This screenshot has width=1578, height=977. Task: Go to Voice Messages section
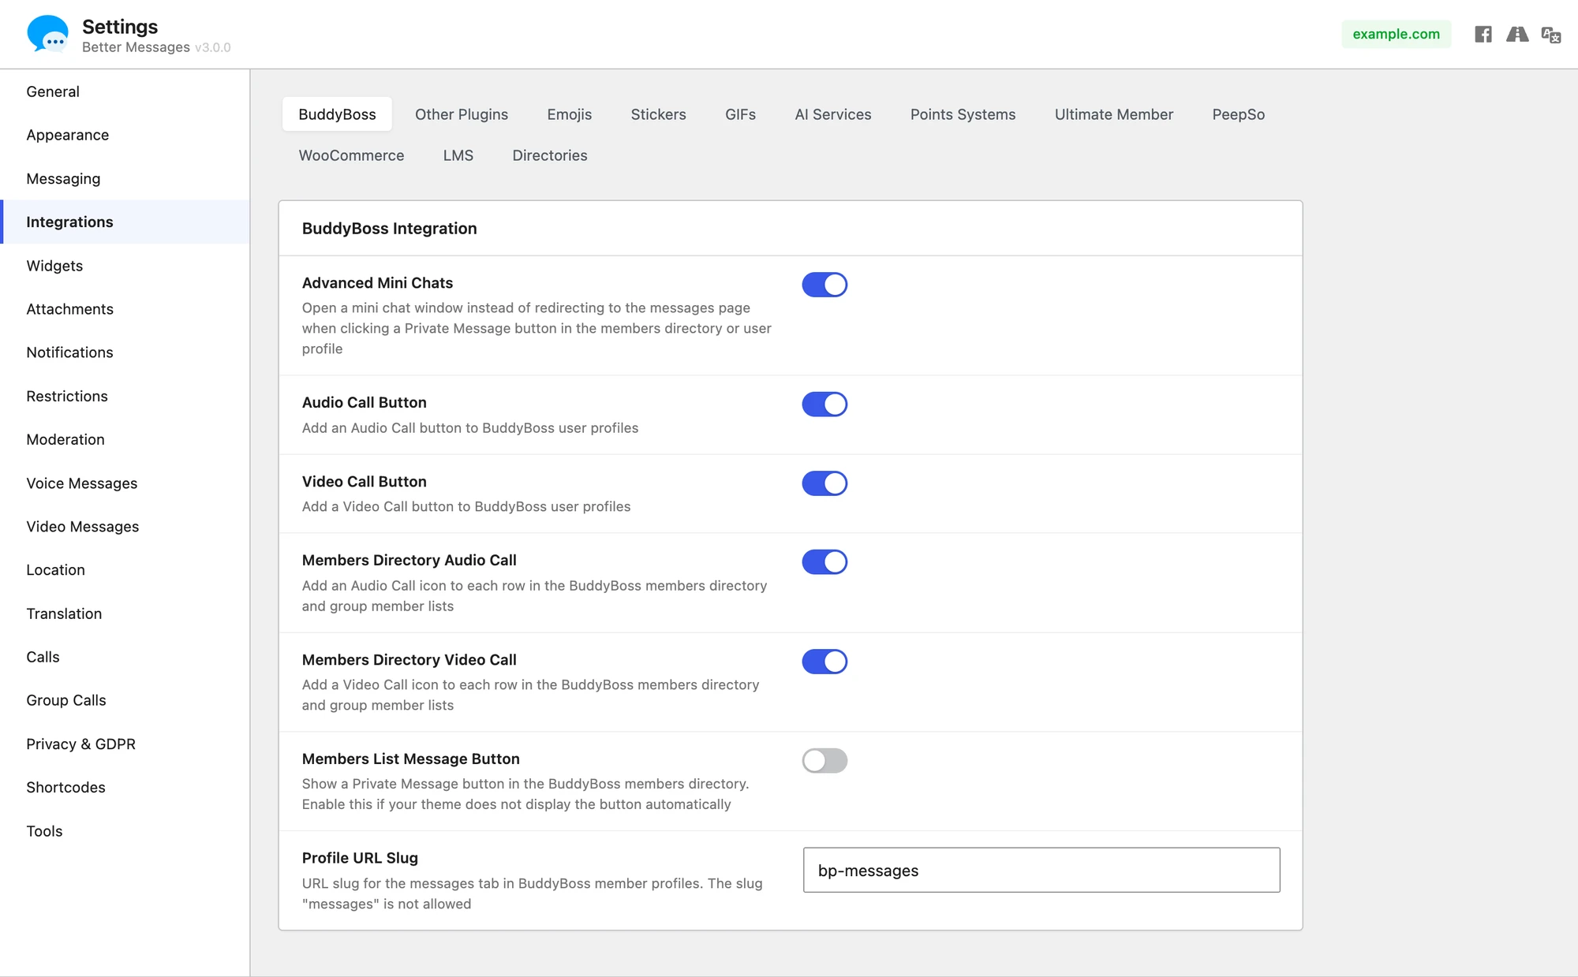tap(125, 483)
